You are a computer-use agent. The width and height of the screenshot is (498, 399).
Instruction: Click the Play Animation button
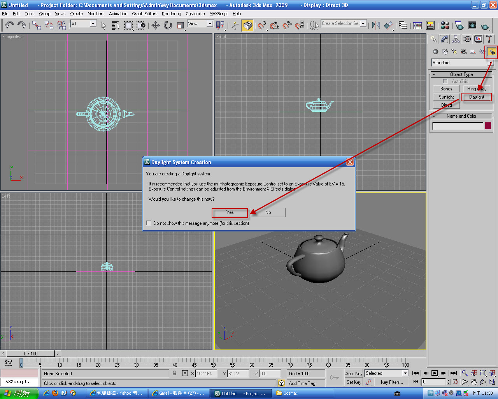pos(435,373)
